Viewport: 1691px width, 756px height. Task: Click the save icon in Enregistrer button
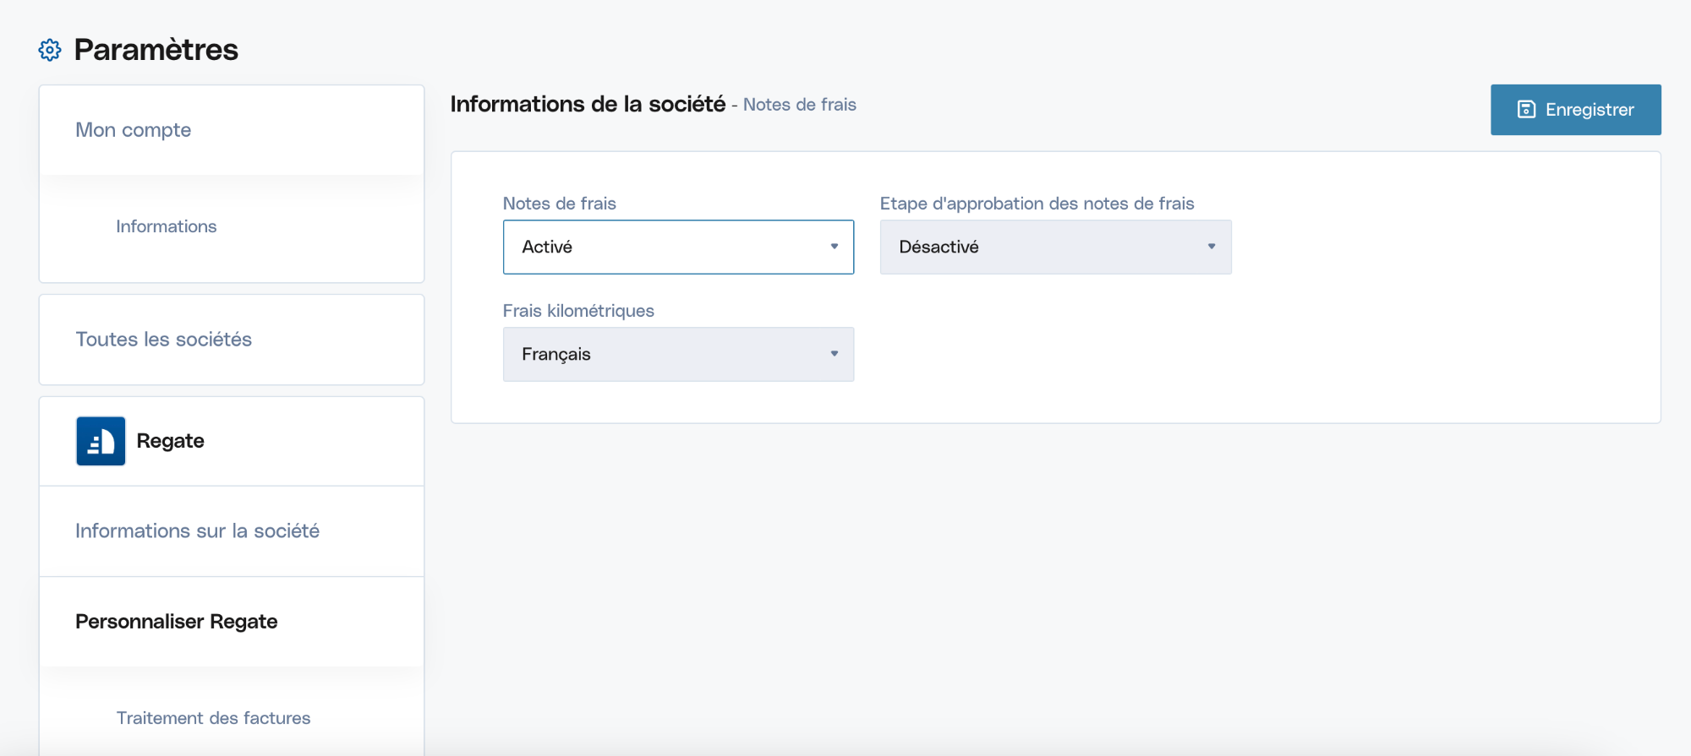1526,110
